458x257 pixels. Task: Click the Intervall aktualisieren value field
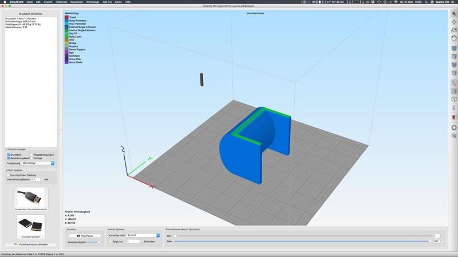(35, 179)
